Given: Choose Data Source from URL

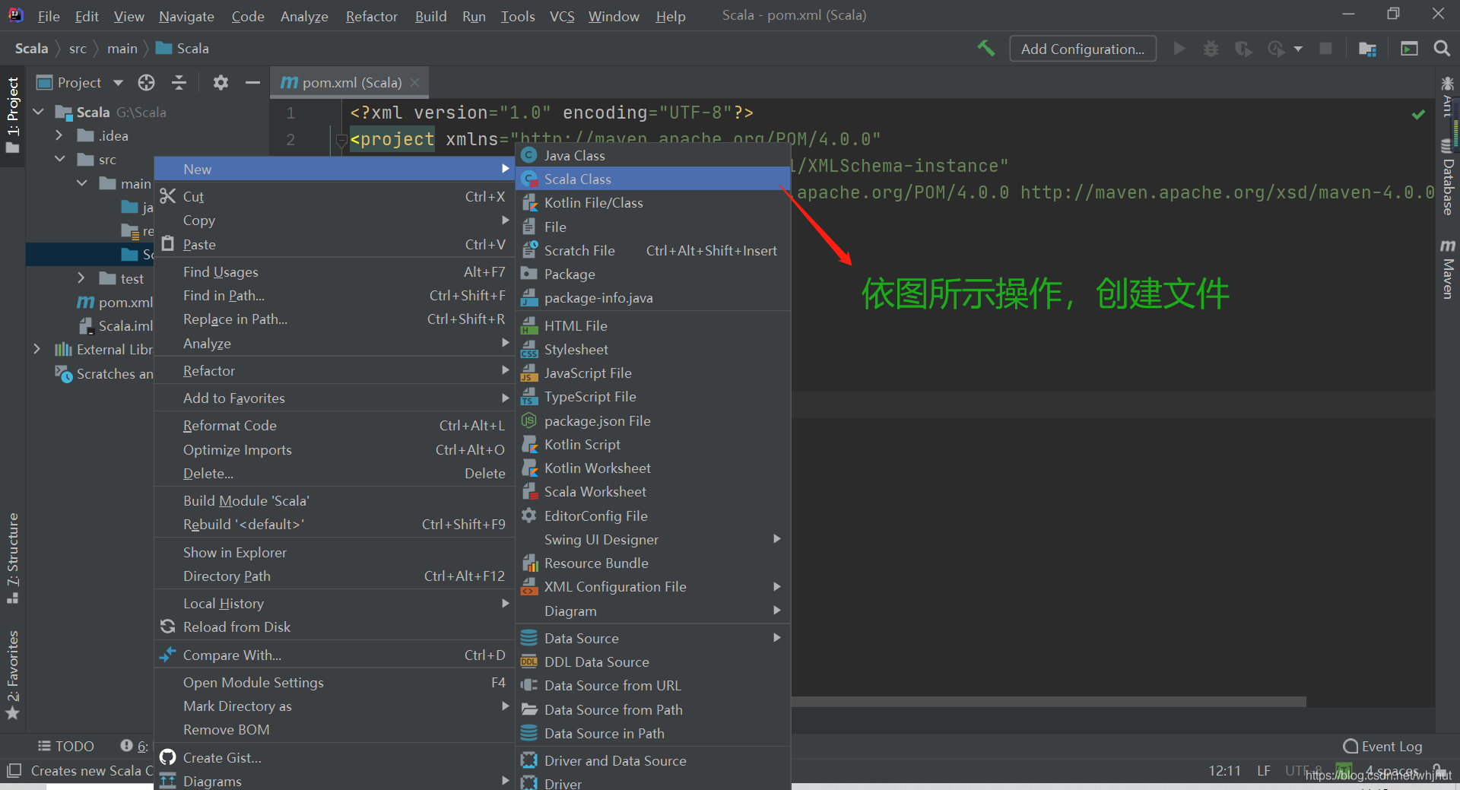Looking at the screenshot, I should click(x=652, y=685).
